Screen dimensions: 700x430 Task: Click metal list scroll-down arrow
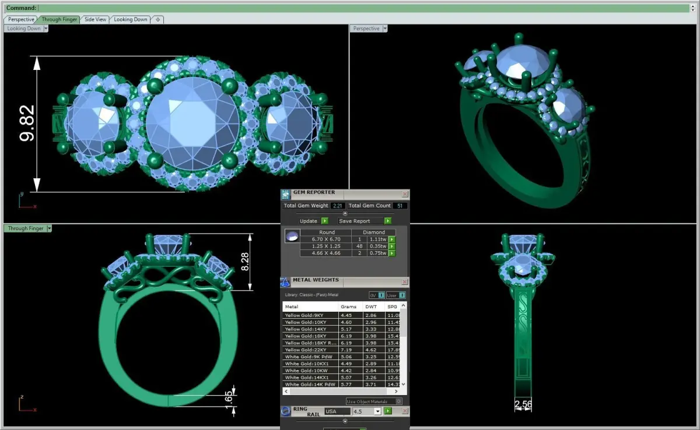404,384
